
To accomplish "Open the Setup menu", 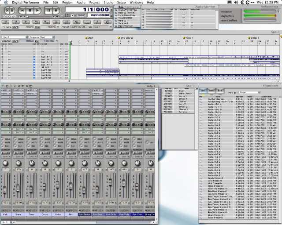I will tap(122, 2).
